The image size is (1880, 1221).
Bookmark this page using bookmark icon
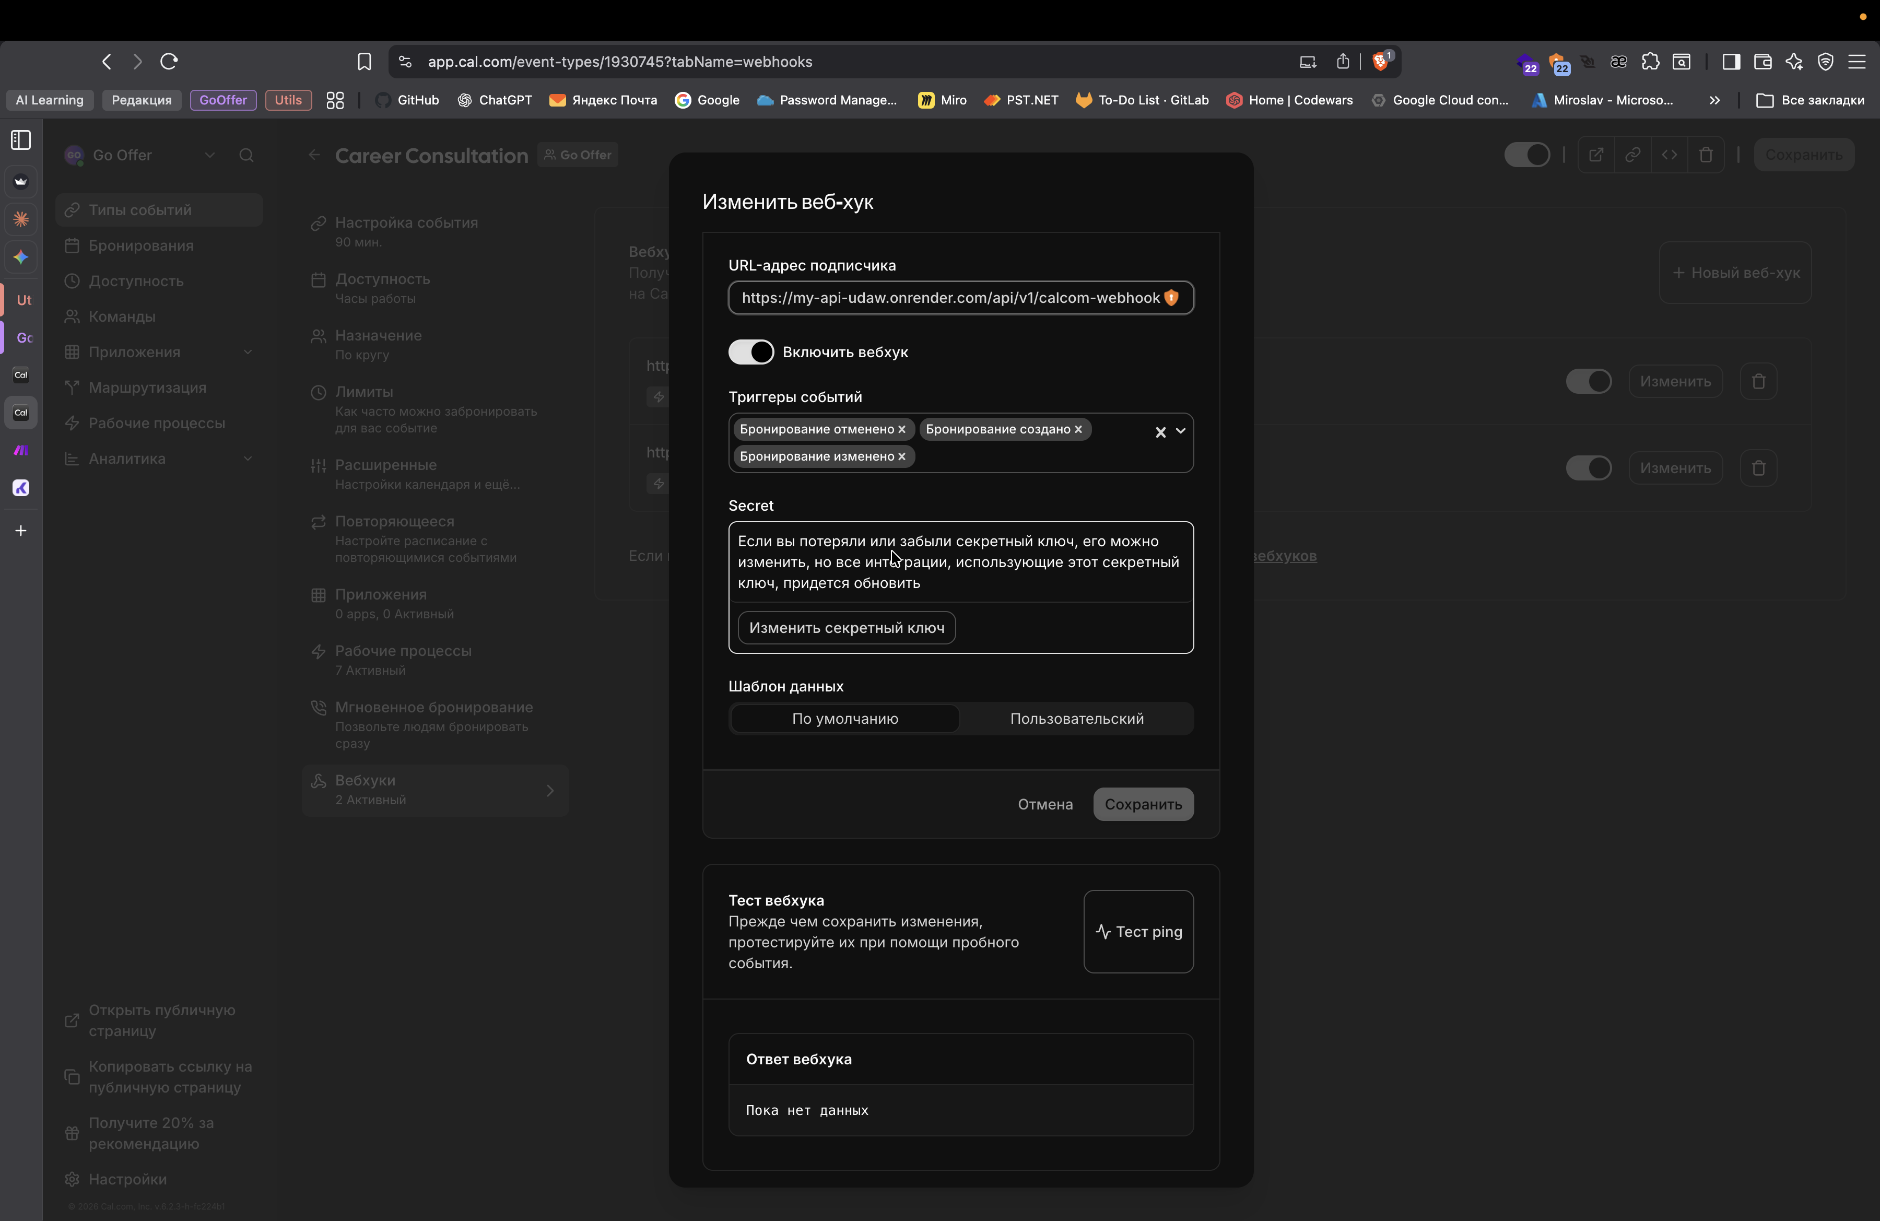coord(364,62)
